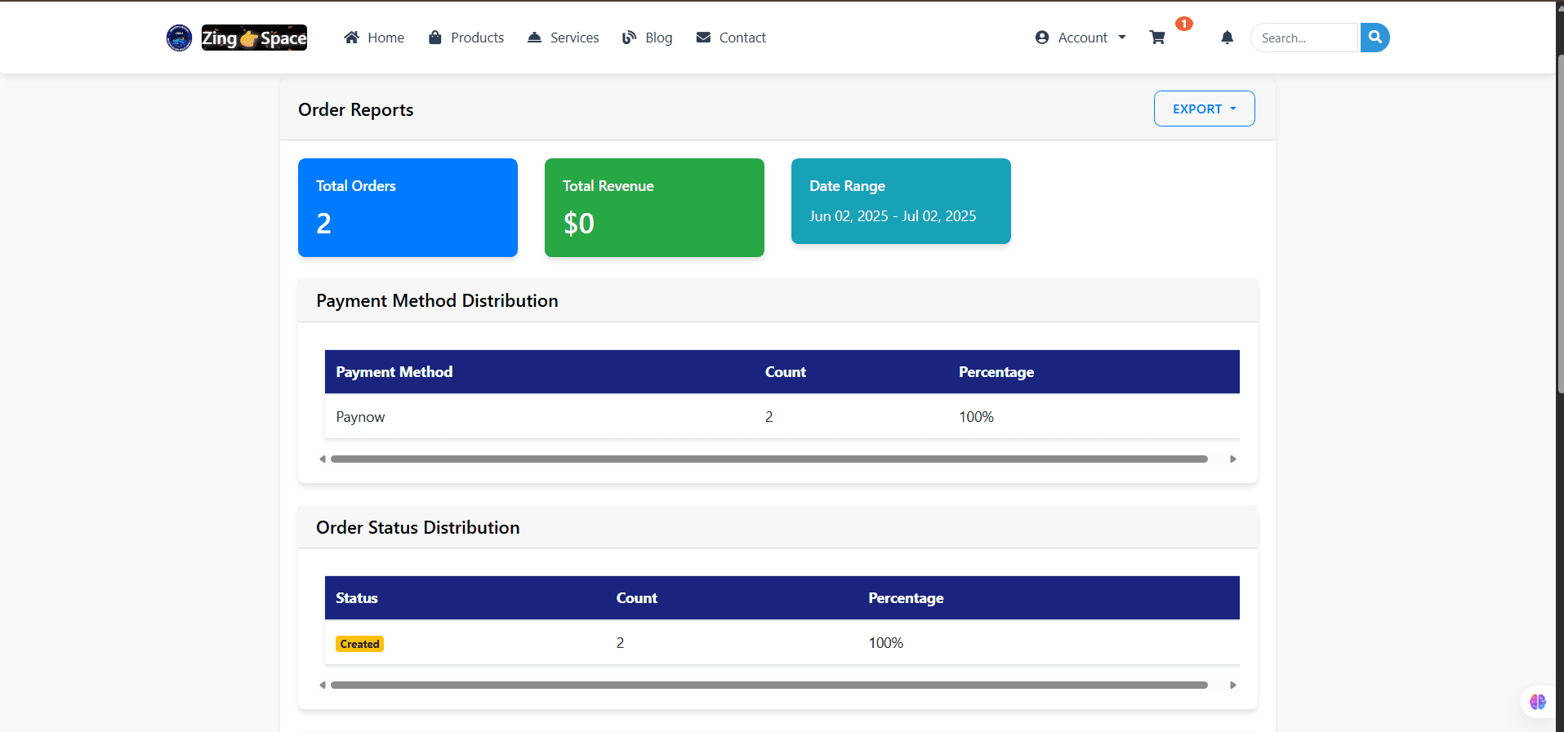Click the cart badge showing 1
This screenshot has width=1564, height=732.
click(x=1184, y=24)
